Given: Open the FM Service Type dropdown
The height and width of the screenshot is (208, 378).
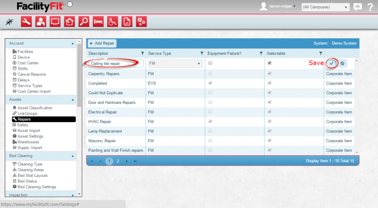Looking at the screenshot, I should (175, 63).
